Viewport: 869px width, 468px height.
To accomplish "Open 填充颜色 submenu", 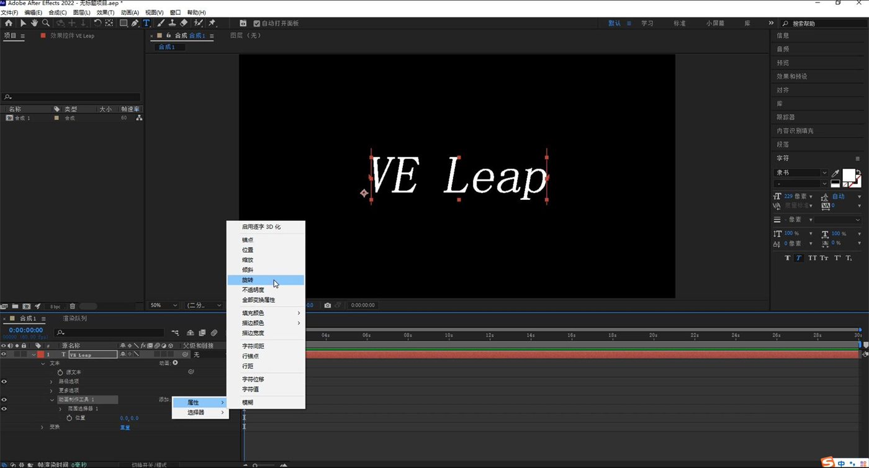I will click(266, 313).
